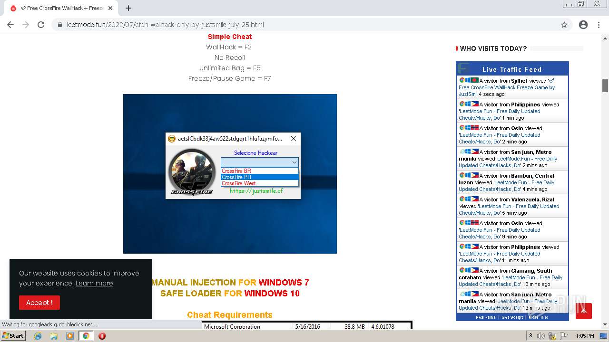Viewport: 609px width, 342px height.
Task: Accept the cookie notice
Action: coord(39,303)
